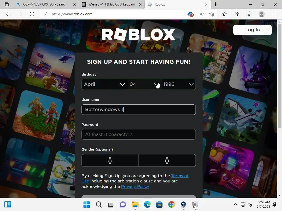Open Task View on the taskbar

pos(110,204)
